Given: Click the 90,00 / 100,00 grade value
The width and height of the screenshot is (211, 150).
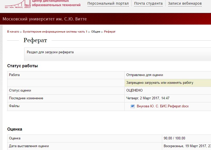Looking at the screenshot, I should [x=174, y=138].
